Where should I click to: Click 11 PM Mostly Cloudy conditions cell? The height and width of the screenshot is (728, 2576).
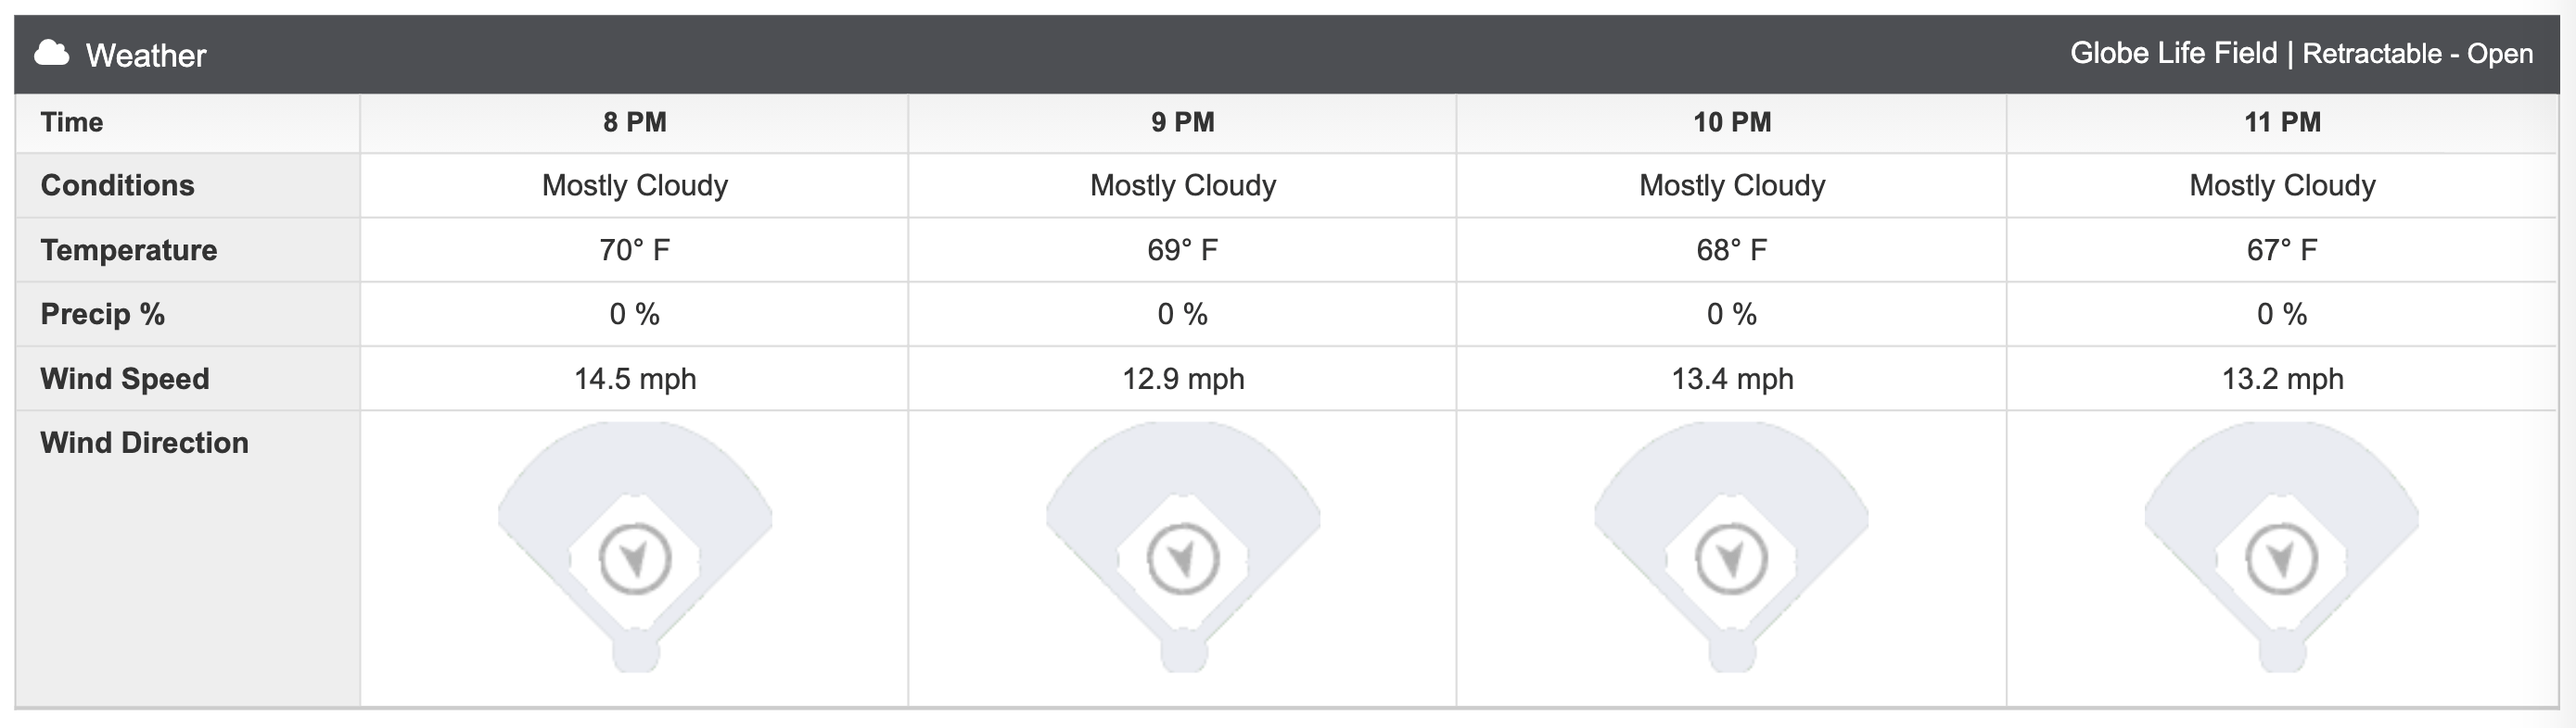pos(2282,186)
